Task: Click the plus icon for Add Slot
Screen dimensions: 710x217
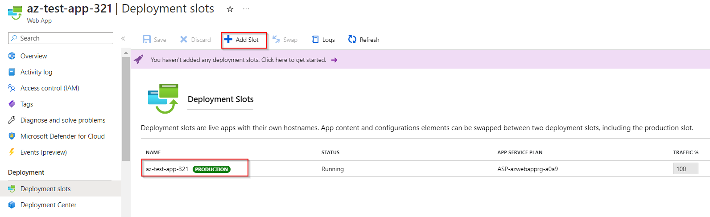Action: coord(228,39)
